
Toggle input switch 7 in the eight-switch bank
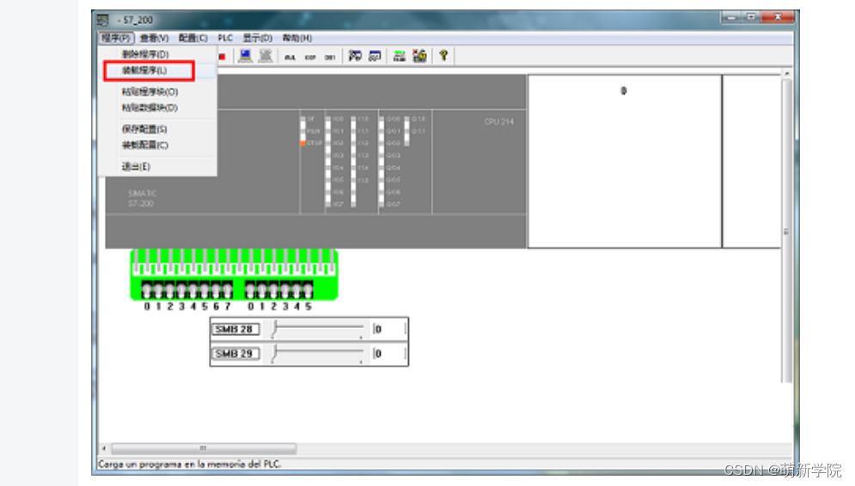pyautogui.click(x=228, y=289)
